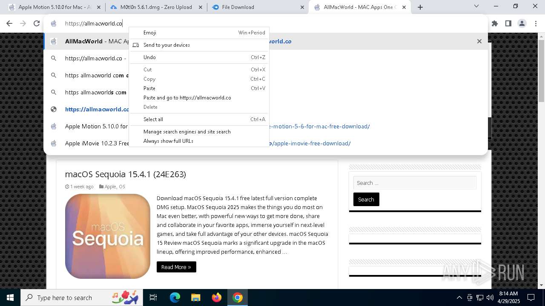This screenshot has height=306, width=545.
Task: Toggle the browser side panel icon
Action: (x=508, y=24)
